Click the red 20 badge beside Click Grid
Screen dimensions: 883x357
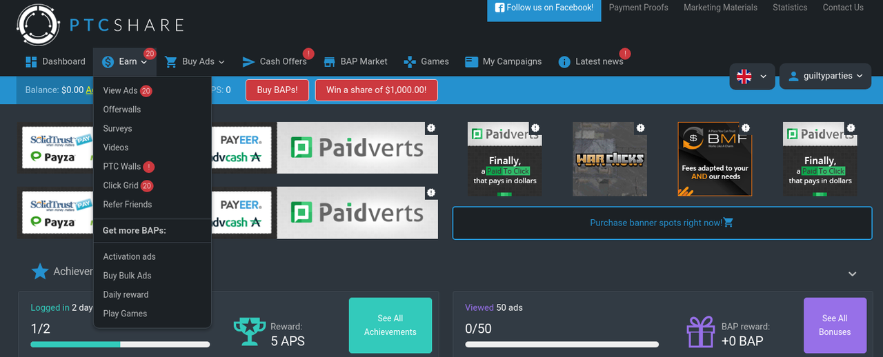[147, 185]
